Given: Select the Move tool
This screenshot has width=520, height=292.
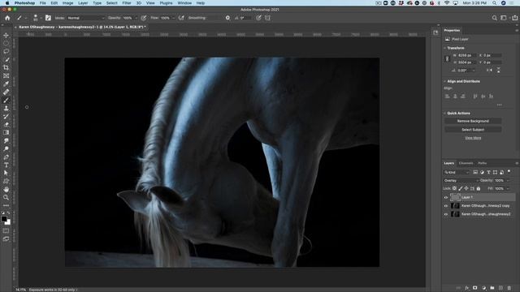Looking at the screenshot, I should pyautogui.click(x=6, y=35).
